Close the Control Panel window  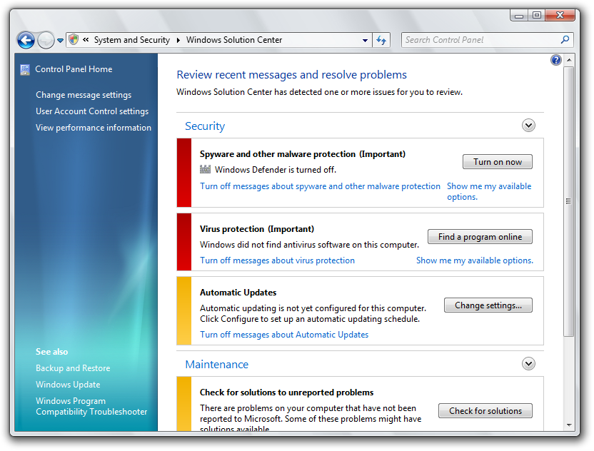(560, 16)
